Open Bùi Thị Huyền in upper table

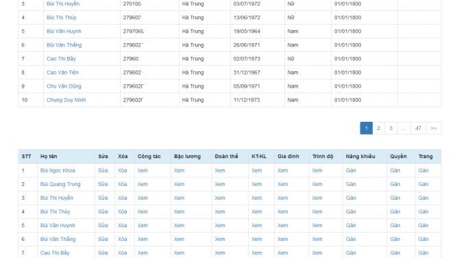tap(63, 4)
